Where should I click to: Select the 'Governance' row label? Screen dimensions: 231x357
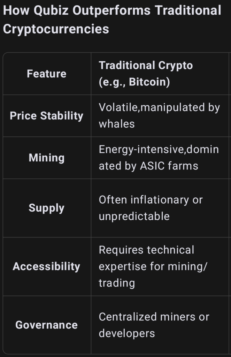(x=47, y=325)
